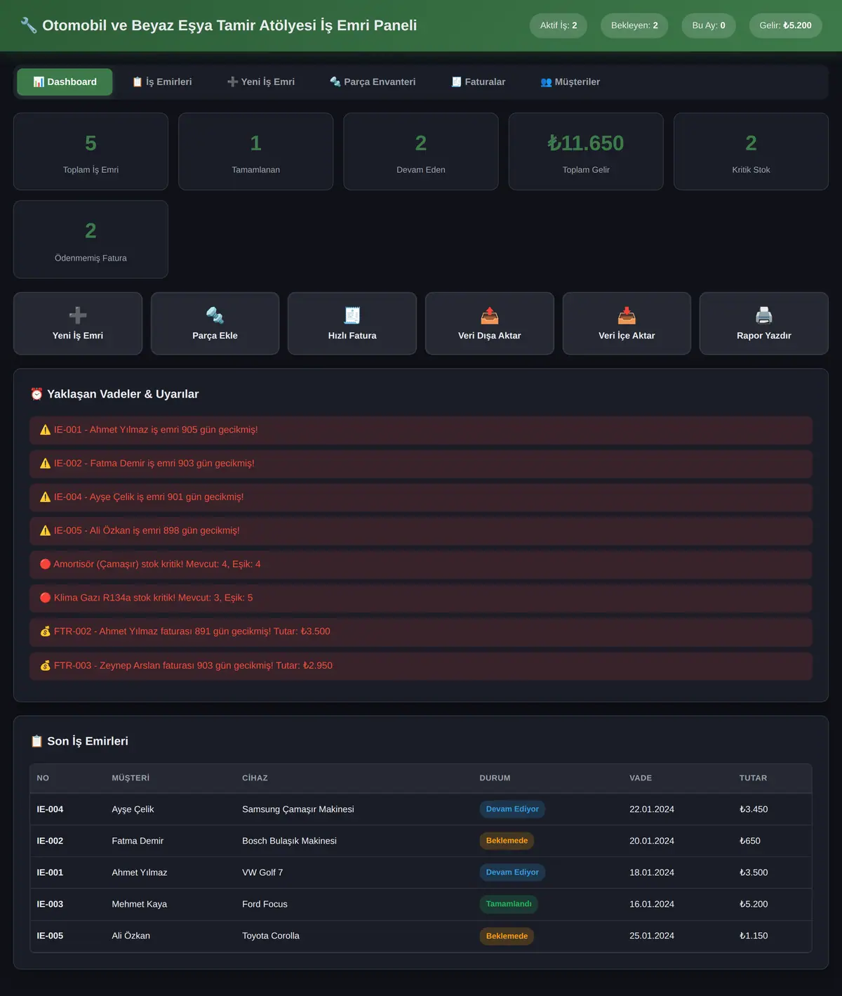Click the DURUM column header
The width and height of the screenshot is (842, 996).
[x=495, y=778]
